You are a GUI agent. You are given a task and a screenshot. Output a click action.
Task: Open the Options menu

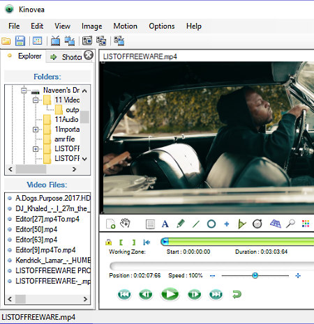tap(162, 26)
